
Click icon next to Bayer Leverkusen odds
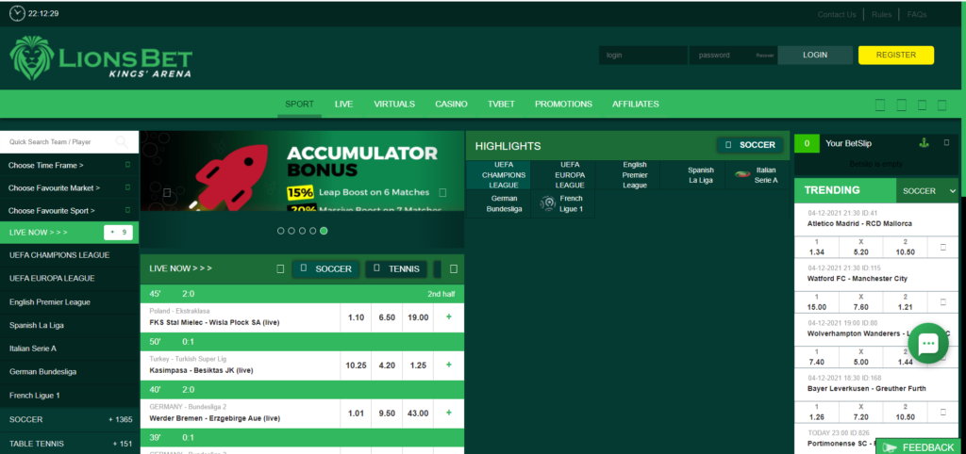pos(942,412)
